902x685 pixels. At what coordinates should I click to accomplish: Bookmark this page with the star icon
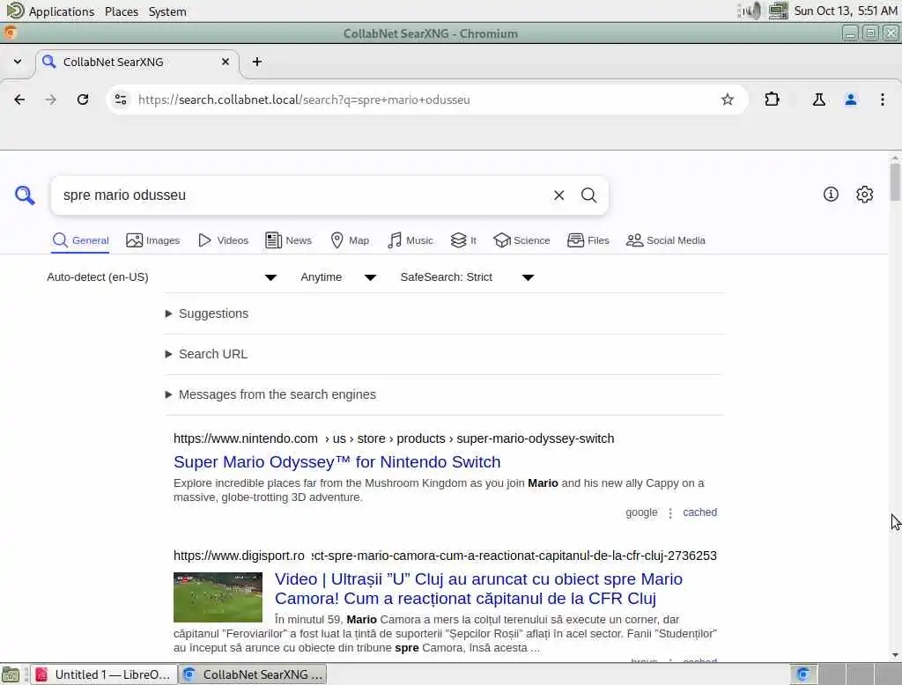point(727,99)
